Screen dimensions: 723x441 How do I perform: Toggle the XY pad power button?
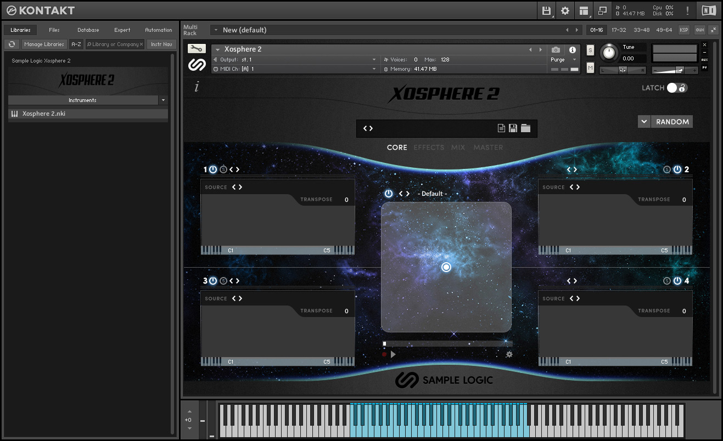coord(389,194)
